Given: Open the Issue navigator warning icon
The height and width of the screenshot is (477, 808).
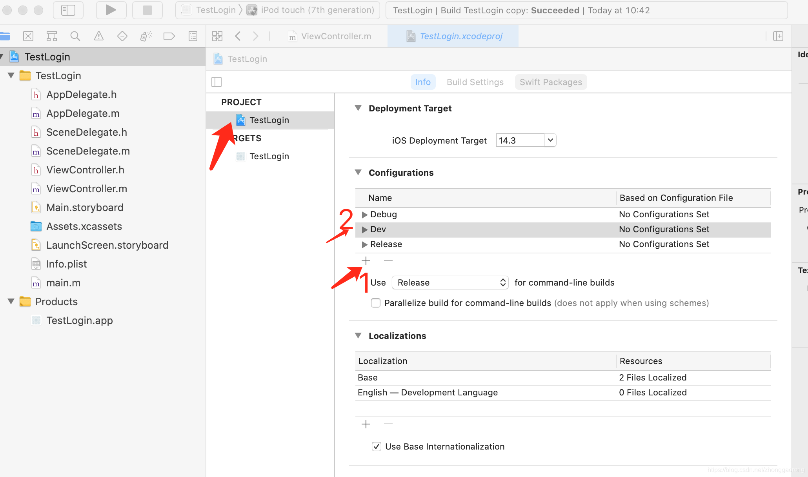Looking at the screenshot, I should click(x=98, y=36).
